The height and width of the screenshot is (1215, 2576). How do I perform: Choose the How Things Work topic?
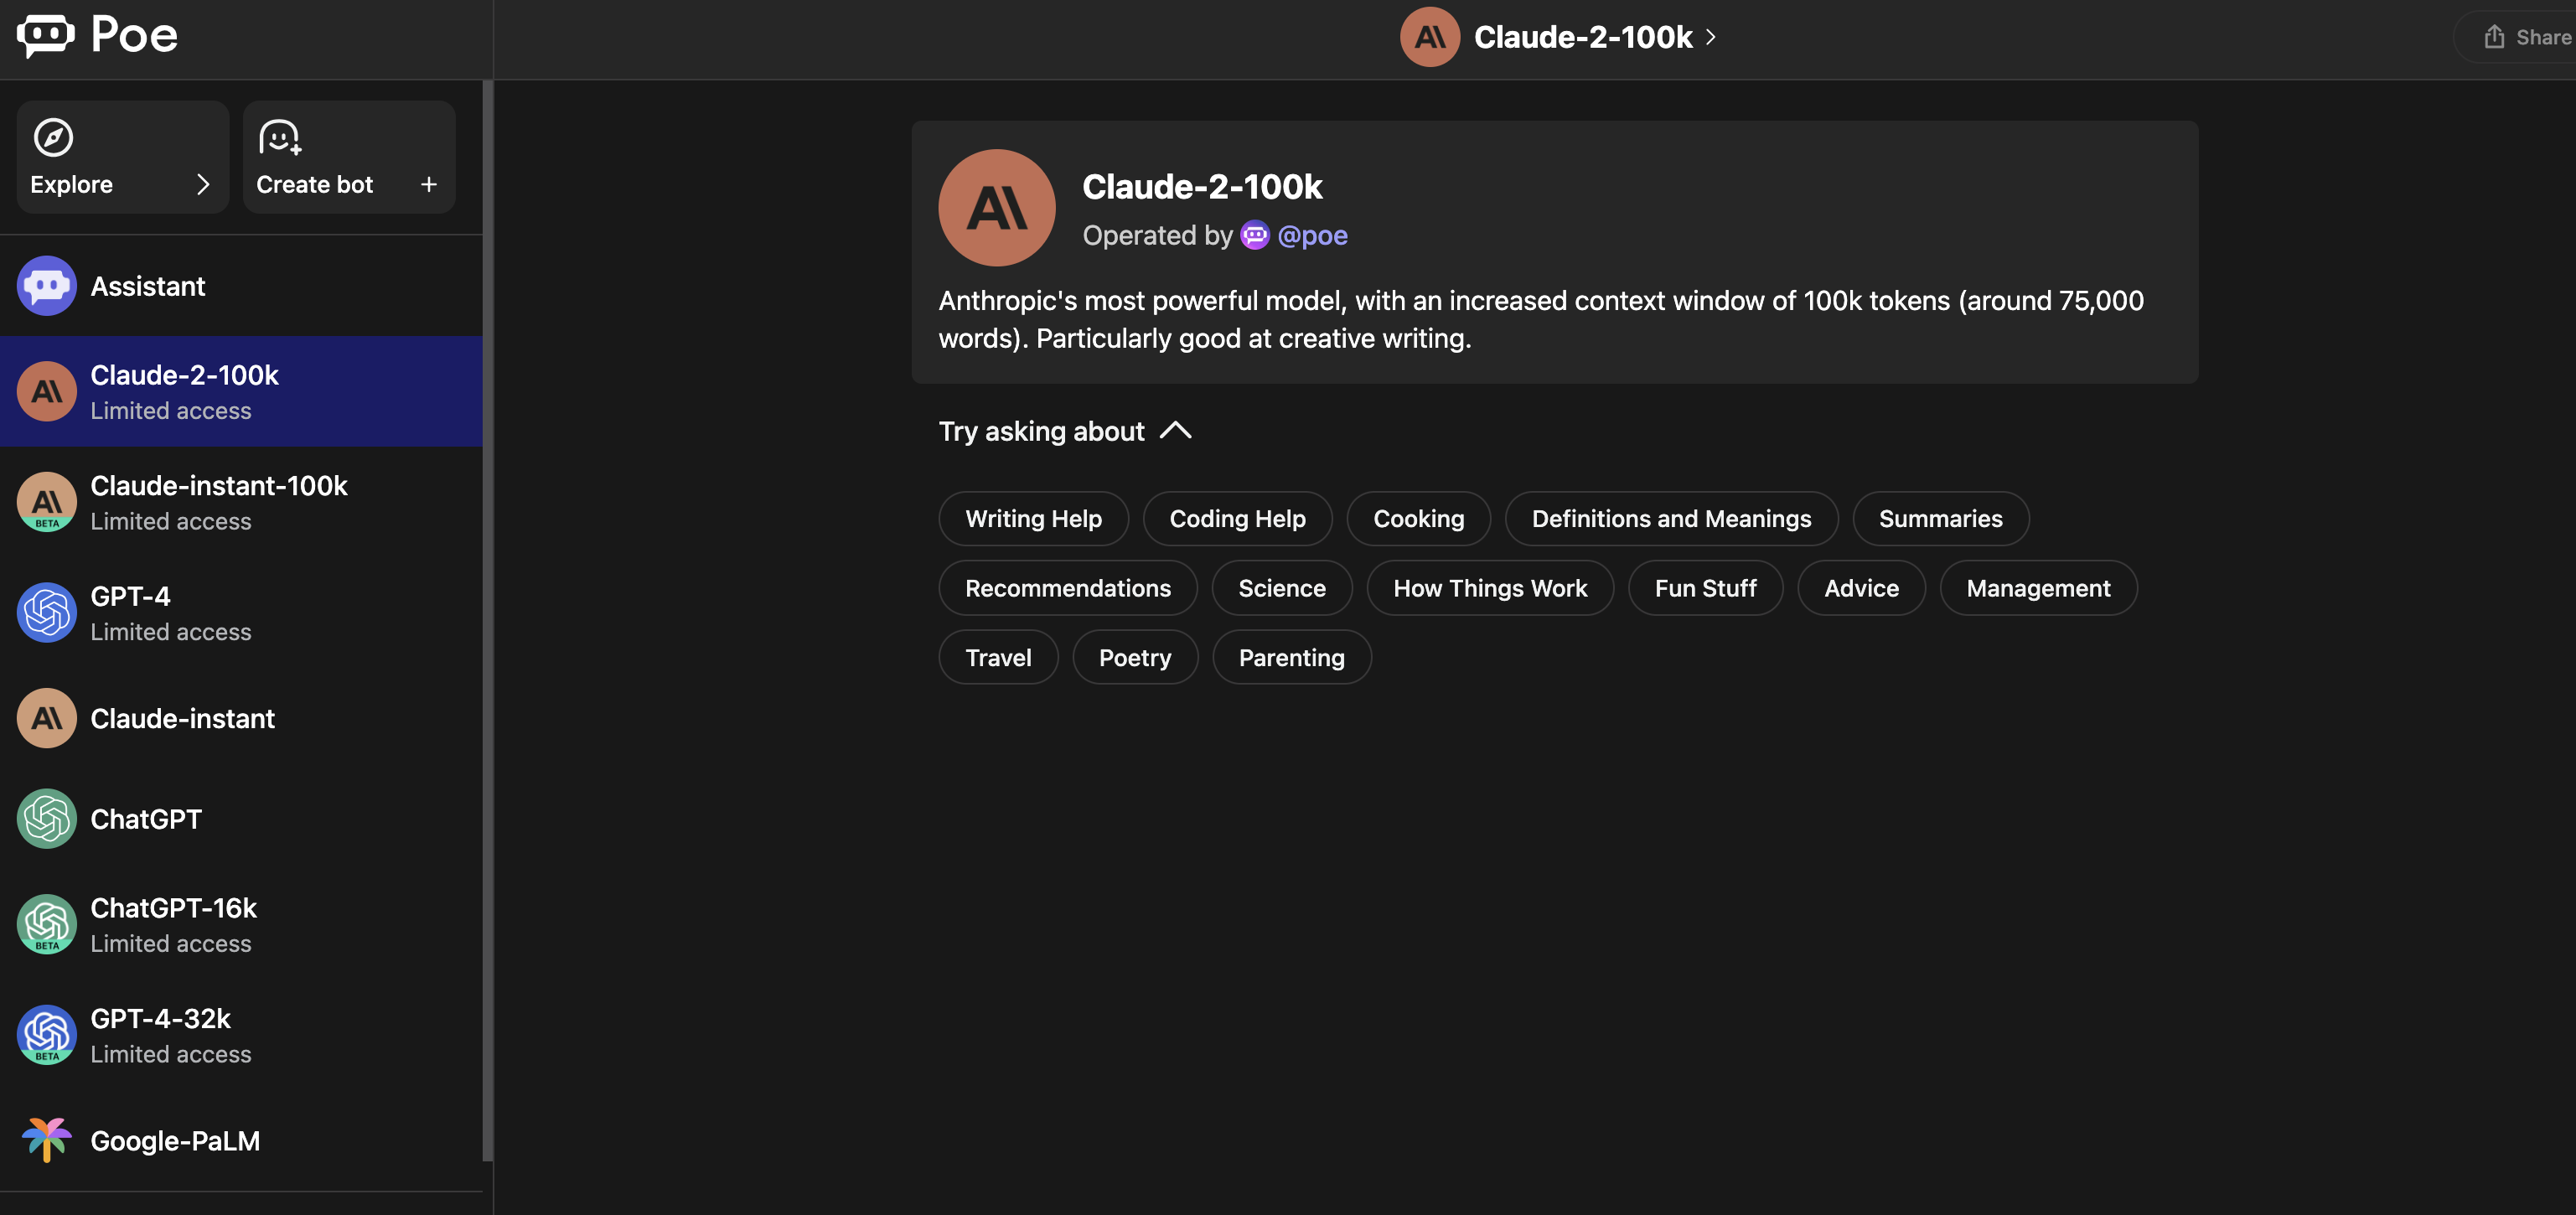click(1489, 588)
